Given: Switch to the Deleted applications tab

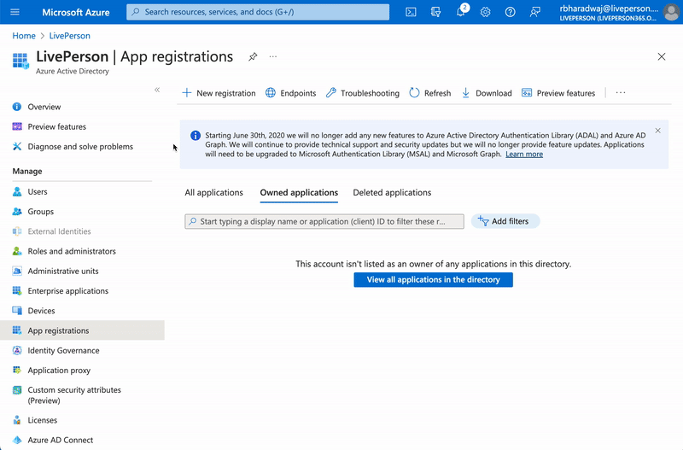Looking at the screenshot, I should coord(392,192).
